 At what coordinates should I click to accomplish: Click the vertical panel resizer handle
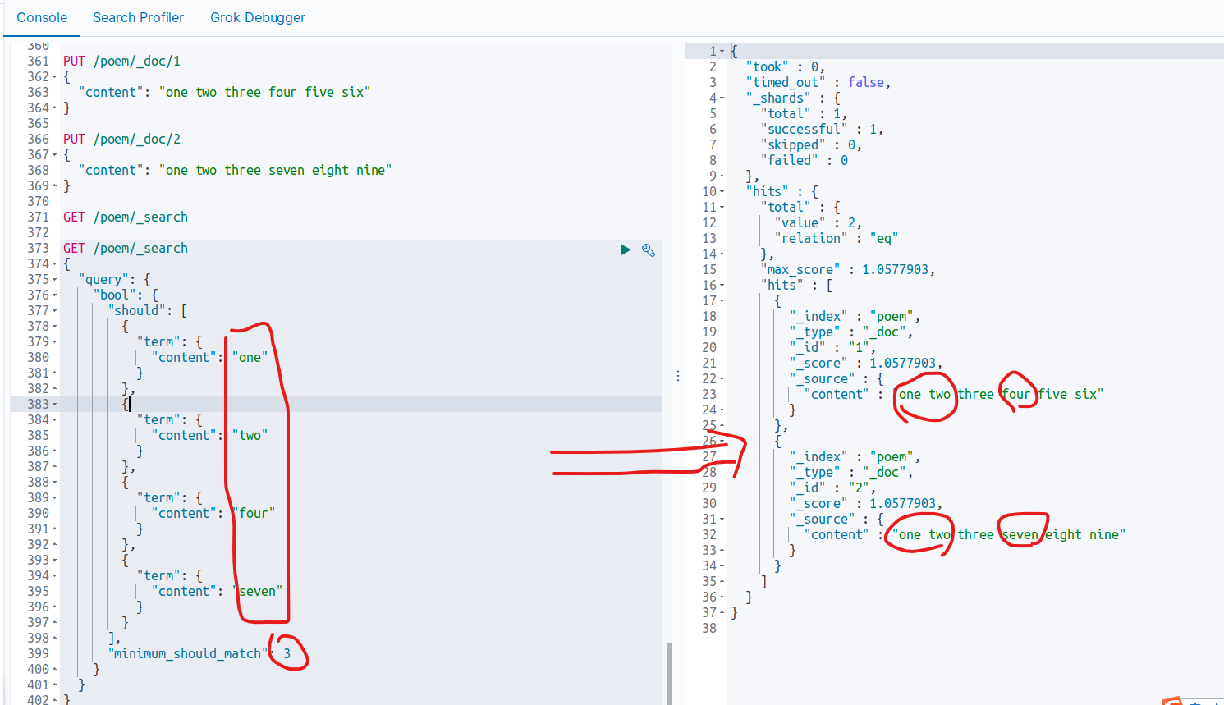click(x=678, y=376)
